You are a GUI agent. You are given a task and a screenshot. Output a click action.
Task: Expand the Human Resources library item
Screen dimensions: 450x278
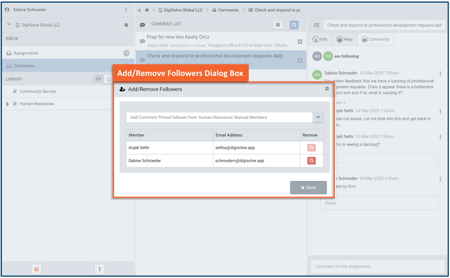tap(7, 104)
